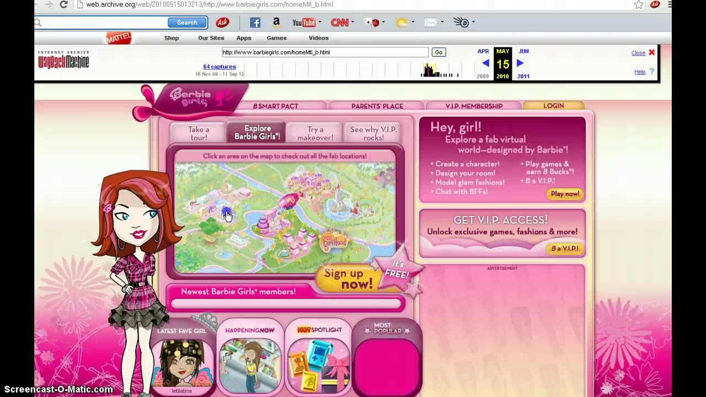The image size is (706, 397).
Task: Click inside the toolbar search field
Action: point(100,23)
